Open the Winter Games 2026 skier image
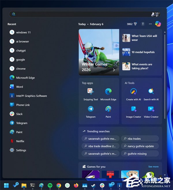This screenshot has height=190, width=173. coord(99,52)
